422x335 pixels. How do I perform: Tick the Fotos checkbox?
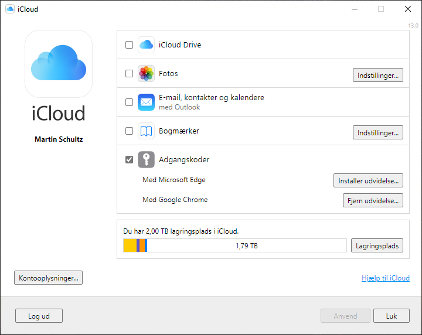point(129,73)
